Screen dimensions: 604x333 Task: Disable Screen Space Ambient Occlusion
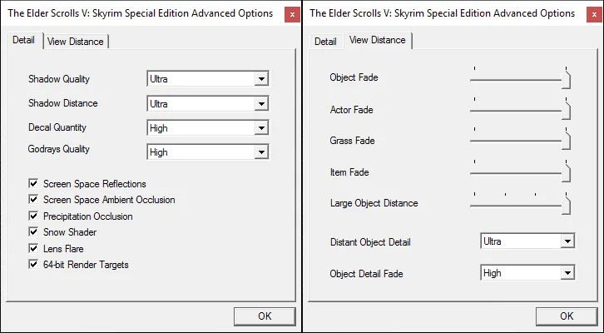pos(34,200)
